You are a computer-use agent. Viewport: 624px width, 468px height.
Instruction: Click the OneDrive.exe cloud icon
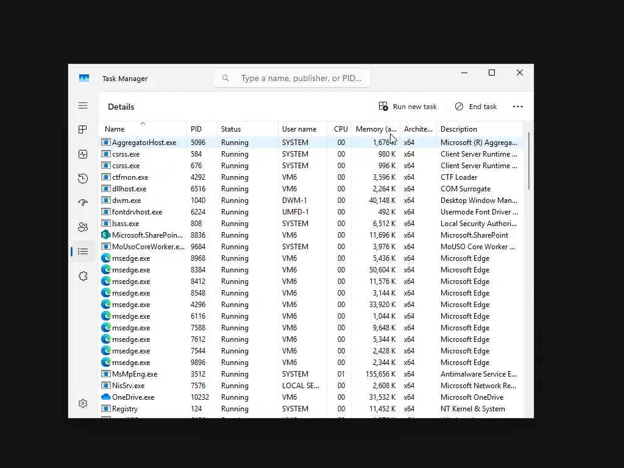pyautogui.click(x=105, y=397)
